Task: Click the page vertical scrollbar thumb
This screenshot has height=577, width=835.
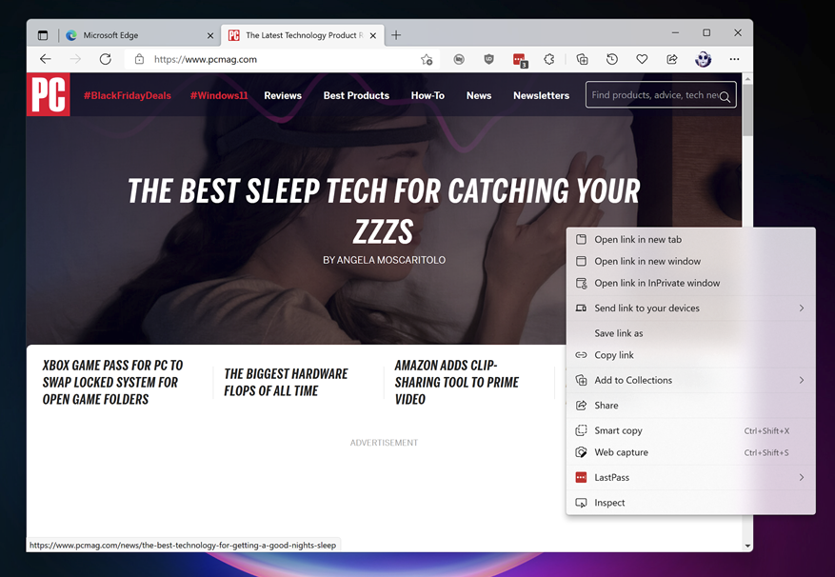Action: pos(747,109)
